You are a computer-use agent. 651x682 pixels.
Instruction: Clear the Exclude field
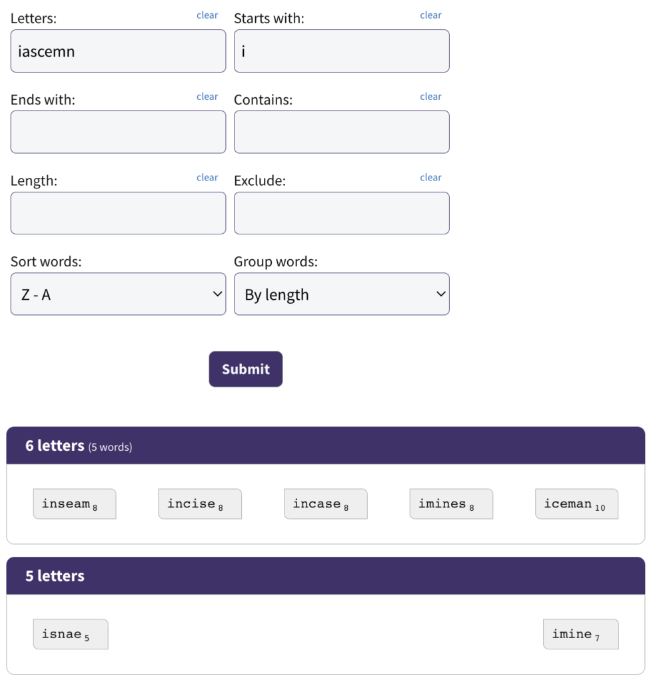430,177
